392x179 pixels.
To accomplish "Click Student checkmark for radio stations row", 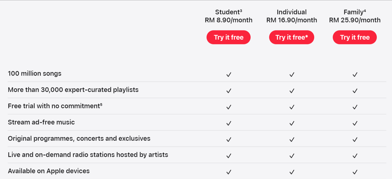I will [228, 156].
